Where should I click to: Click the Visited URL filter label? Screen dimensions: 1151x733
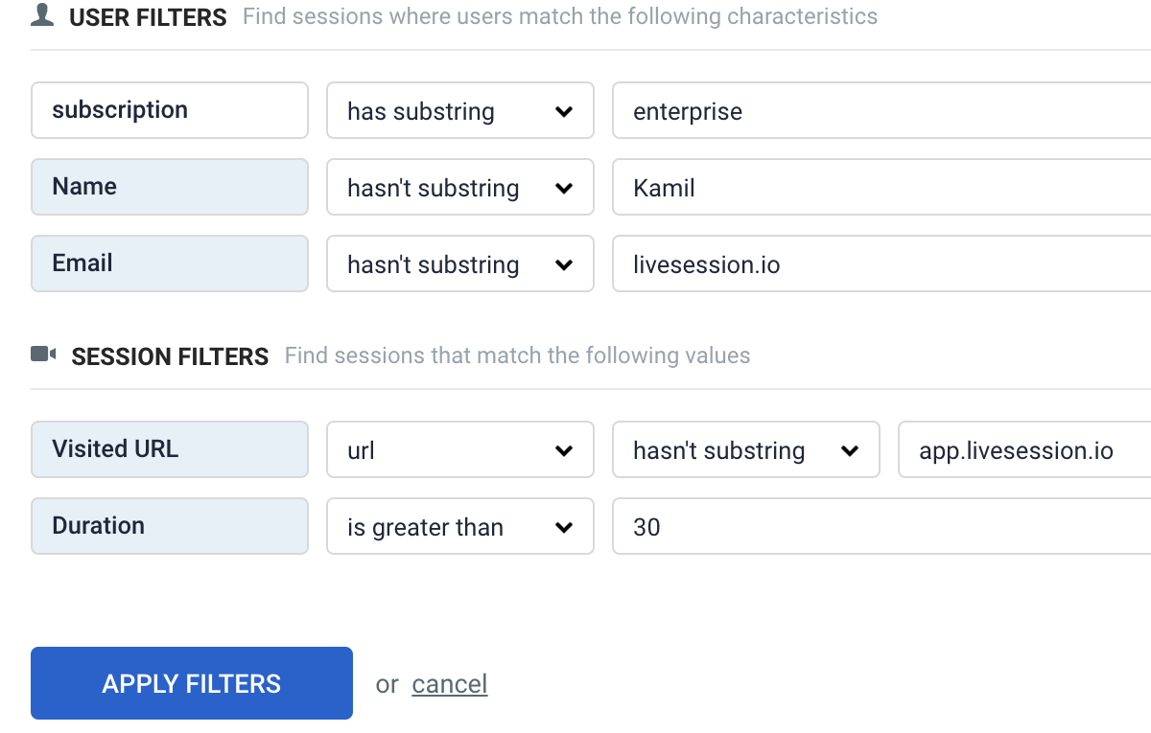[x=169, y=449]
